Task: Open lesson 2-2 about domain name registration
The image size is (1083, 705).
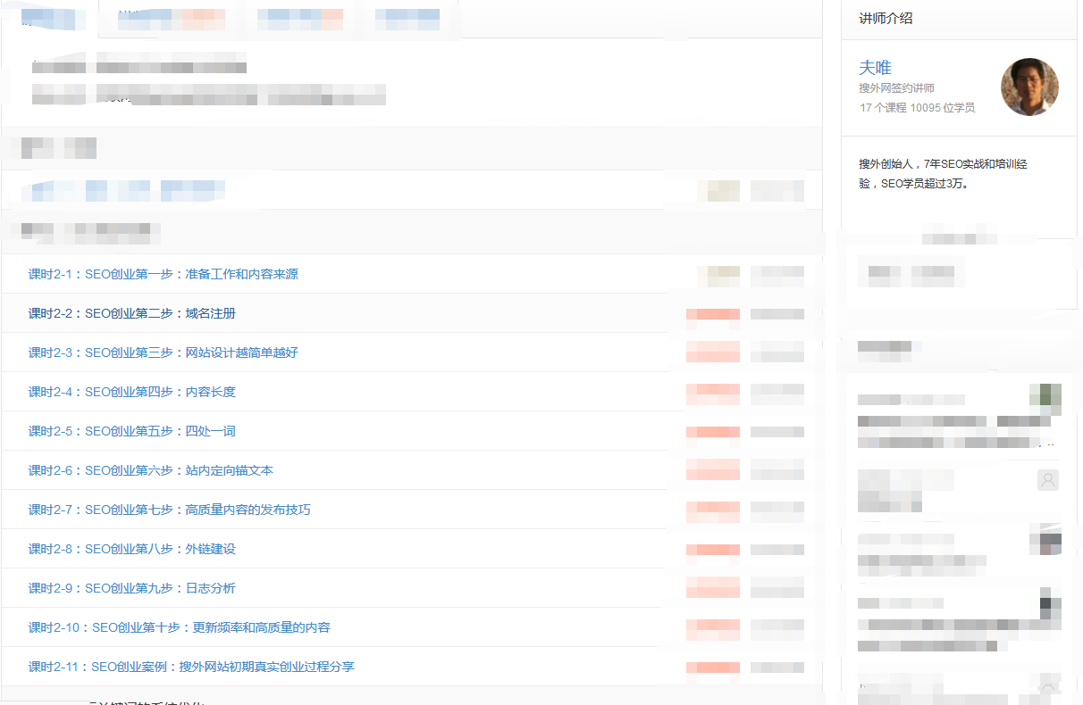Action: click(x=131, y=313)
